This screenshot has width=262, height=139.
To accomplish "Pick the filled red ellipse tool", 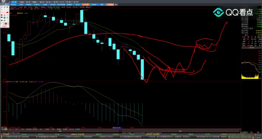I will tap(2, 15).
